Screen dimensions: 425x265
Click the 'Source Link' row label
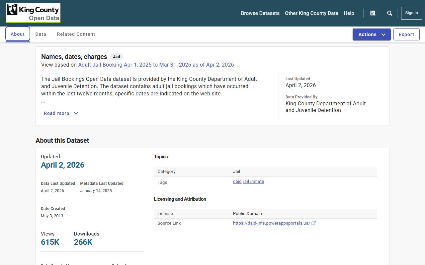pos(169,223)
